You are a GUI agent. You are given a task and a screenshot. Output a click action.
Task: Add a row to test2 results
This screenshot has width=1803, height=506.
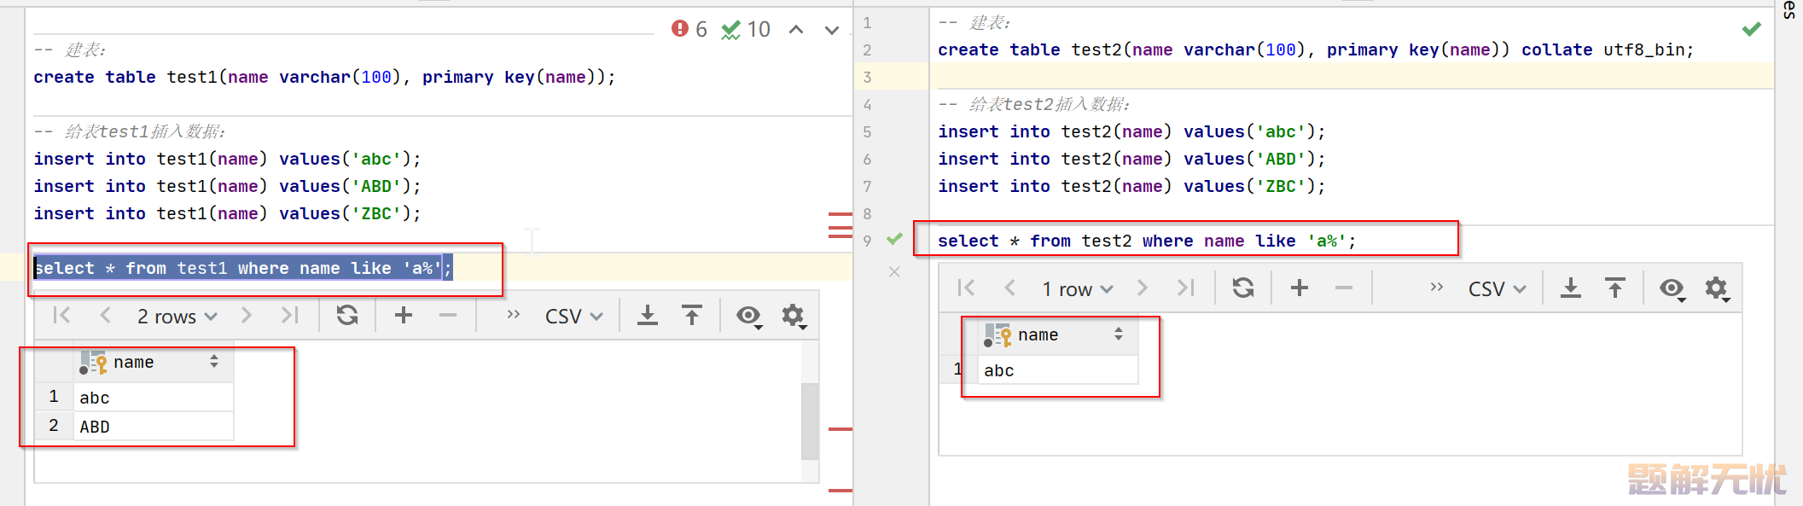tap(1300, 288)
